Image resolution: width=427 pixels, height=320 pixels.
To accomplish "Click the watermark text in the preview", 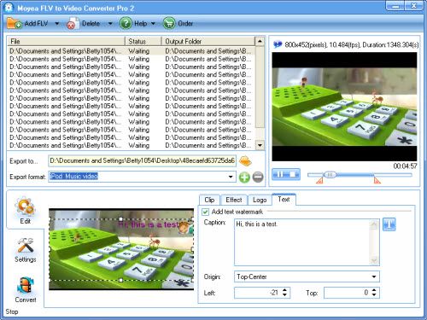I will (149, 224).
